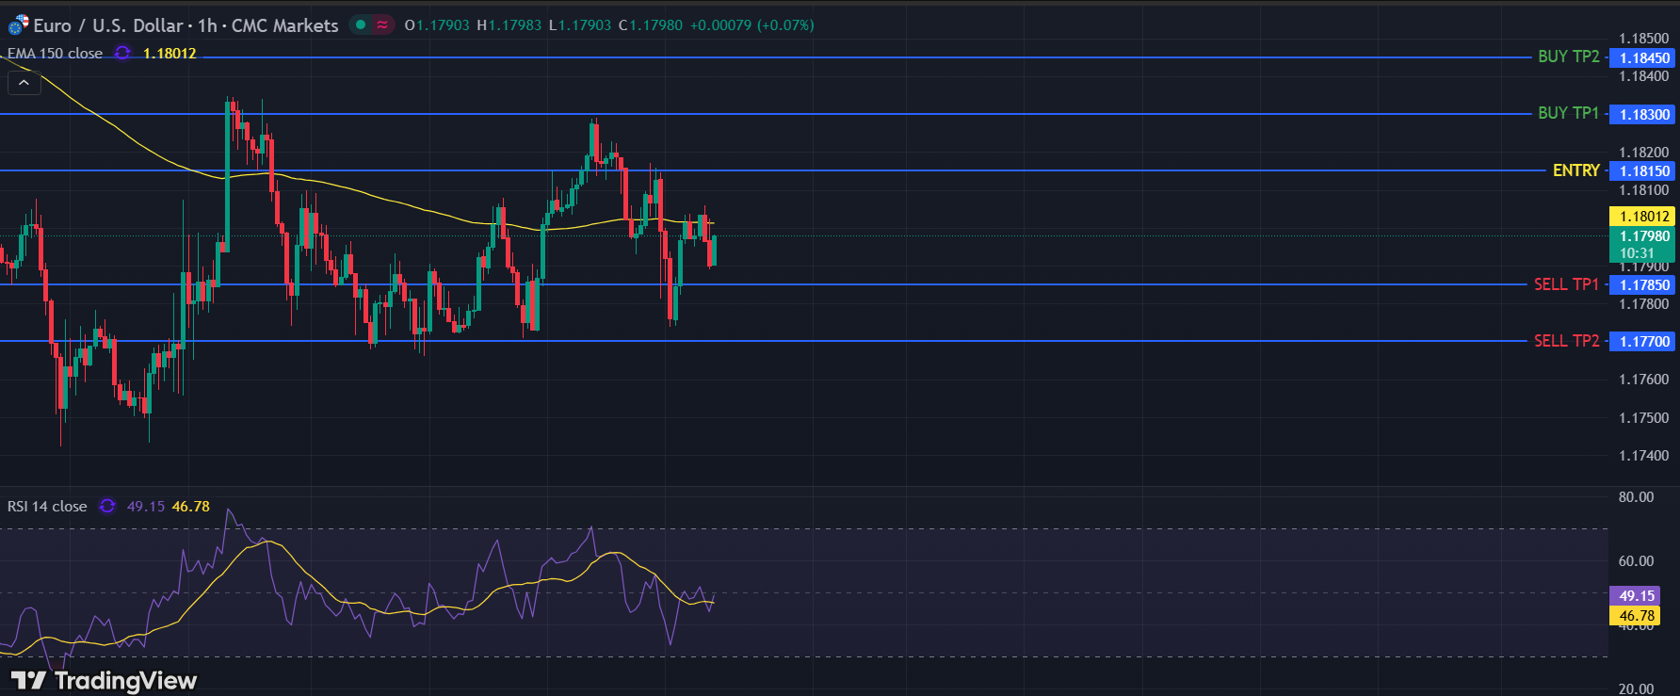Click the yellow 1.18012 EMA price tag
The width and height of the screenshot is (1680, 696).
[x=1642, y=217]
